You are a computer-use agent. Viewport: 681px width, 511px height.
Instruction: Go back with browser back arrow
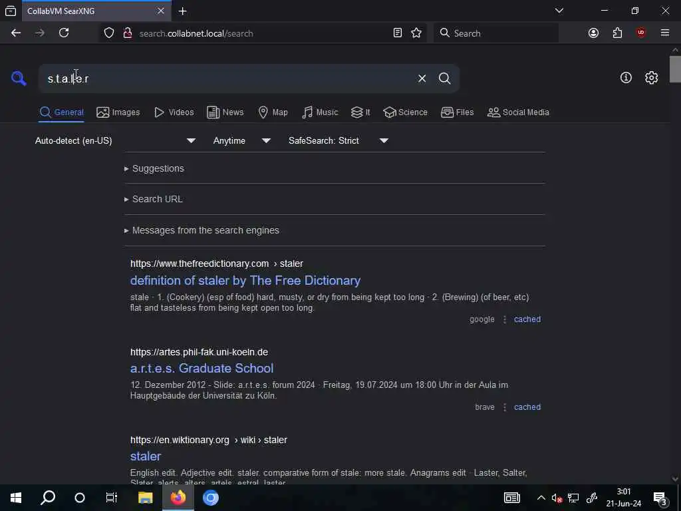click(x=16, y=33)
